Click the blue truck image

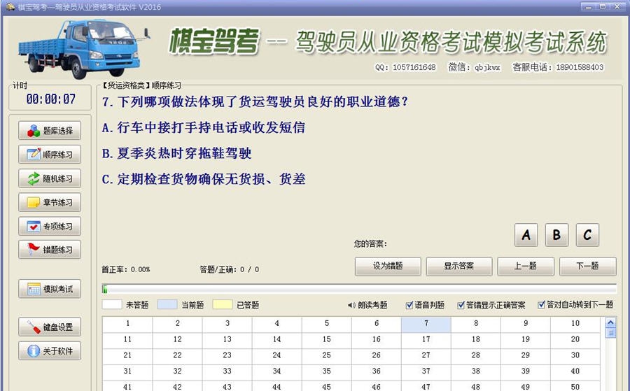pyautogui.click(x=83, y=49)
